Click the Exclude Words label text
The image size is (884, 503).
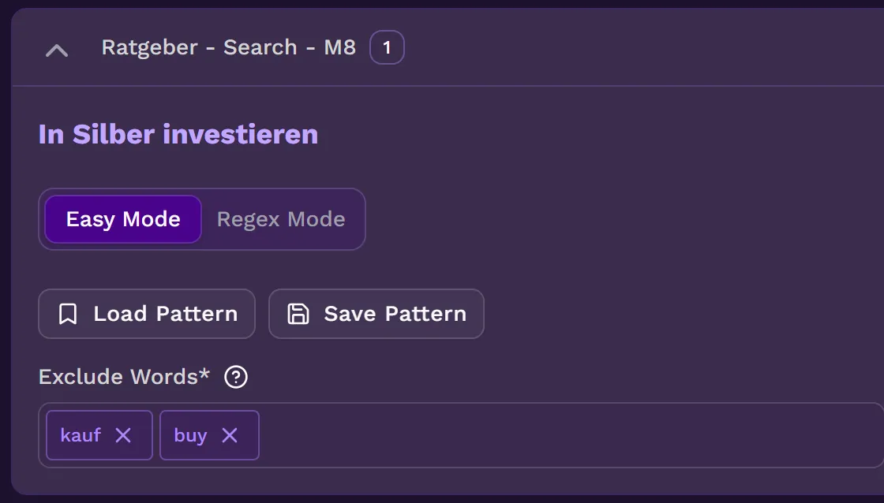pos(118,377)
